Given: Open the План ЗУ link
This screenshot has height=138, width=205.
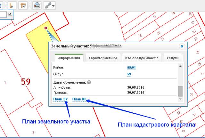Looking at the screenshot, I should 61,99.
